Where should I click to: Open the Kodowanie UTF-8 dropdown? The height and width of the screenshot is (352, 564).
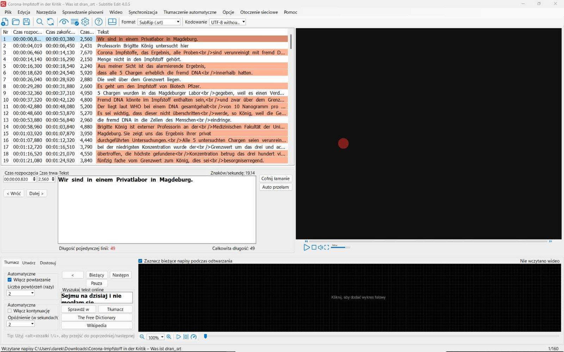tap(227, 22)
